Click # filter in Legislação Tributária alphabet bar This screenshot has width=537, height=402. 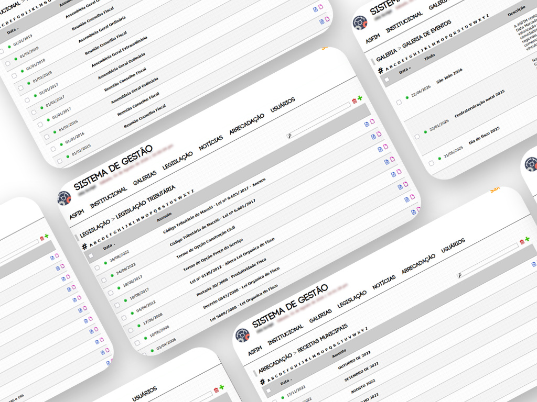click(x=84, y=246)
